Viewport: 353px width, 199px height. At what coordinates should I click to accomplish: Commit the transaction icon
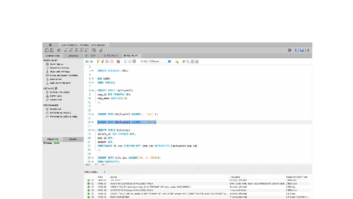(x=125, y=61)
